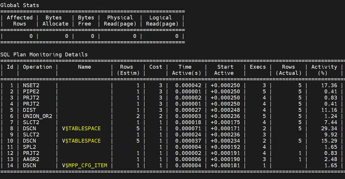
Task: Click the activity value 9.92
Action: pyautogui.click(x=331, y=134)
